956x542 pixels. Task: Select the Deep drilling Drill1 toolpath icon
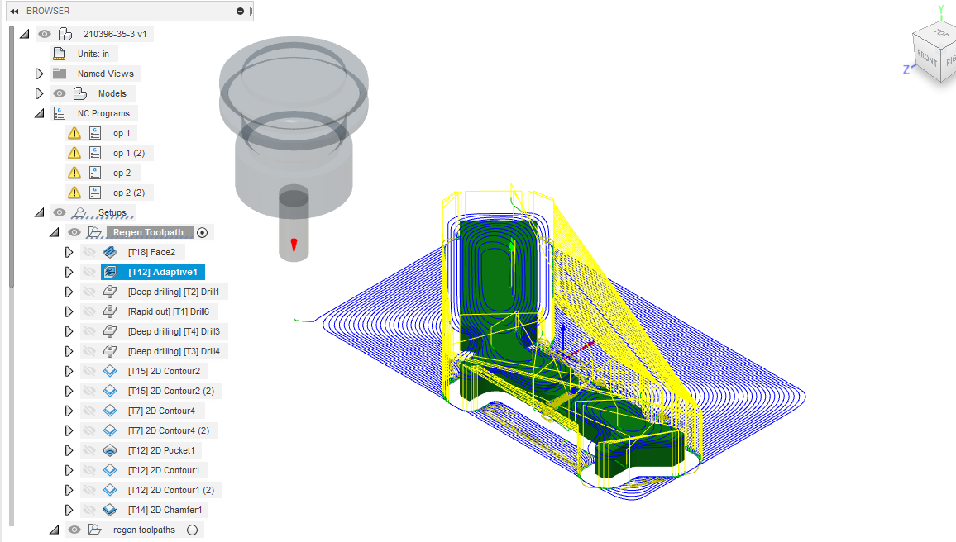[x=108, y=291]
